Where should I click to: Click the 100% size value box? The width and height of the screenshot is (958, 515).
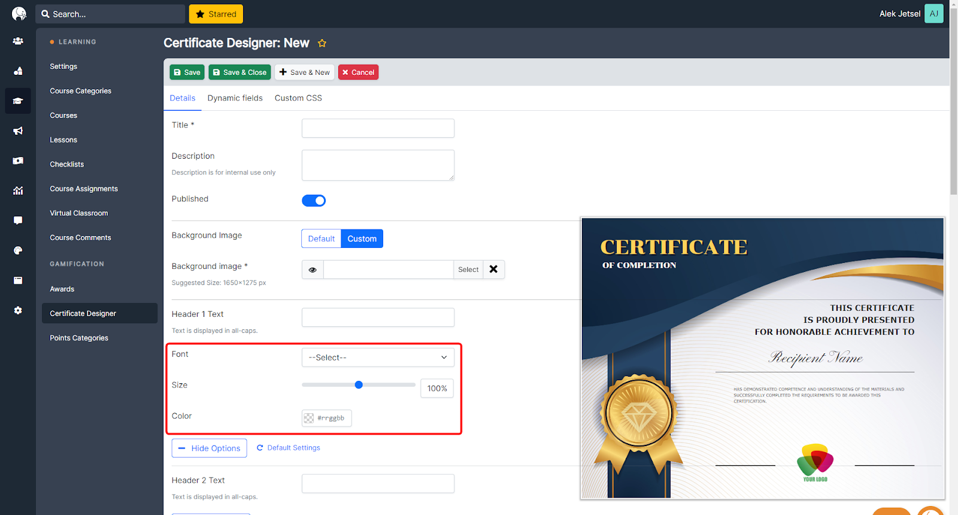[437, 389]
